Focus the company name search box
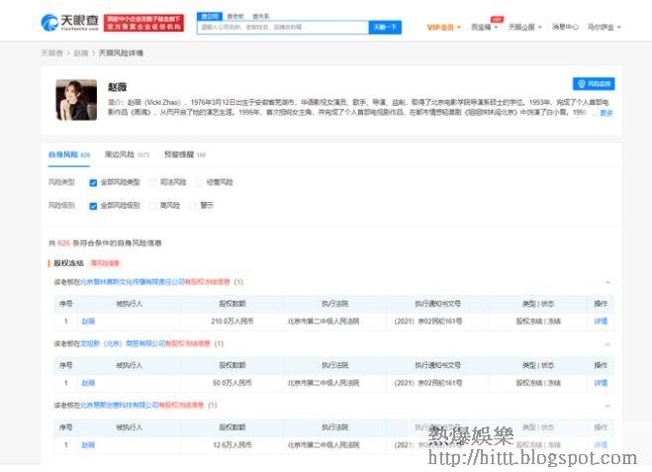The image size is (652, 472). tap(283, 28)
